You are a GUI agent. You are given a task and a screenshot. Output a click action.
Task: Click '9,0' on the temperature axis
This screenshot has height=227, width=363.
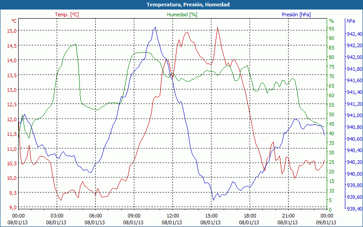(13, 207)
